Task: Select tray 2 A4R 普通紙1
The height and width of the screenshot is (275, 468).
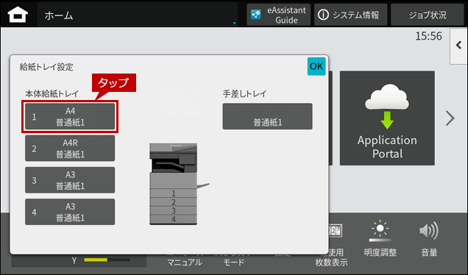Action: coord(70,149)
